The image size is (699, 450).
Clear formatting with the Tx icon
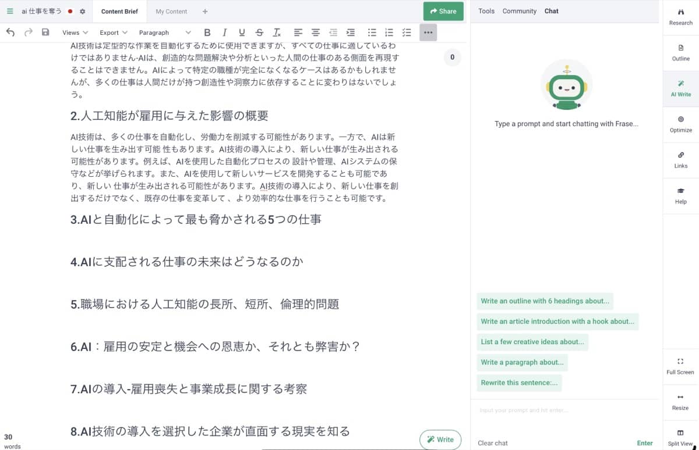(x=276, y=33)
